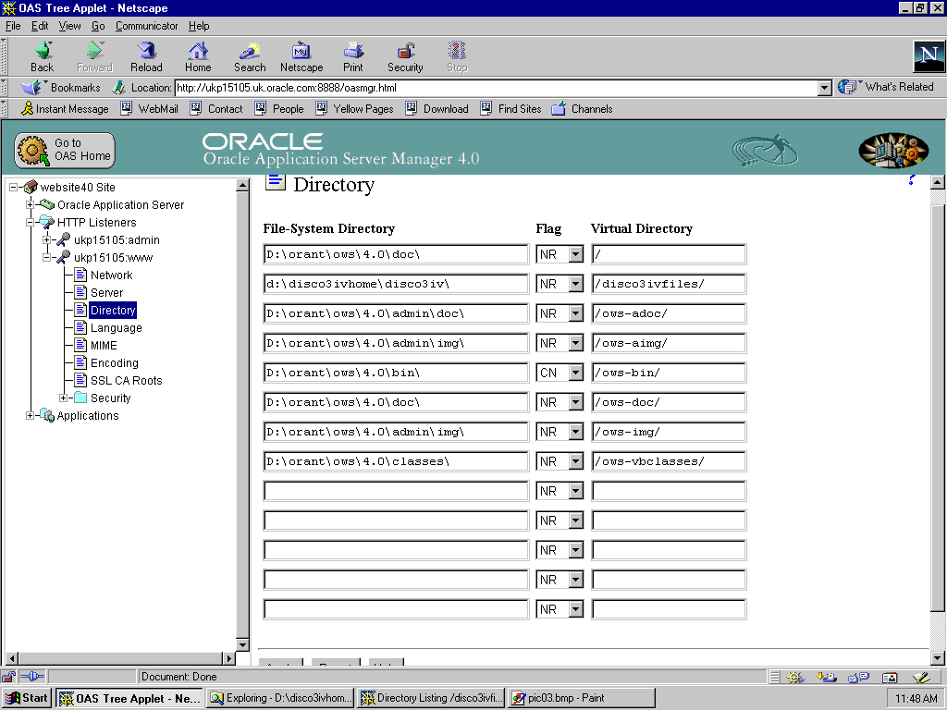Screen dimensions: 947x710
Task: Open the My Netscape toolbar icon
Action: [301, 56]
